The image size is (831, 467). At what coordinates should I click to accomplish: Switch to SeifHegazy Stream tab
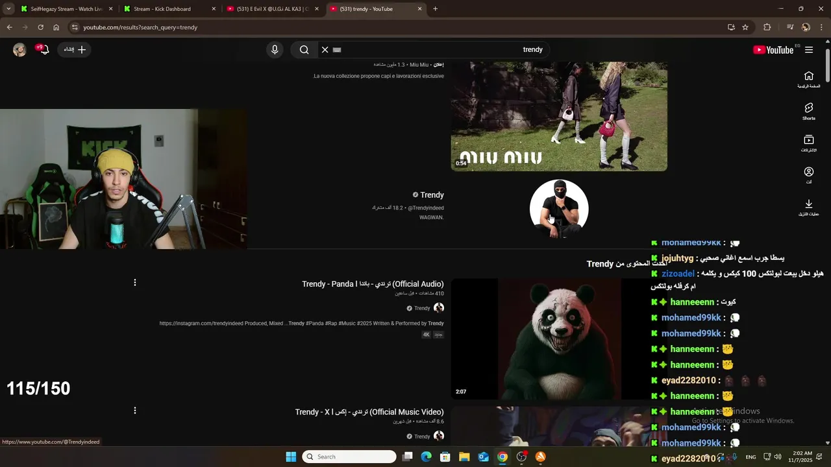66,9
